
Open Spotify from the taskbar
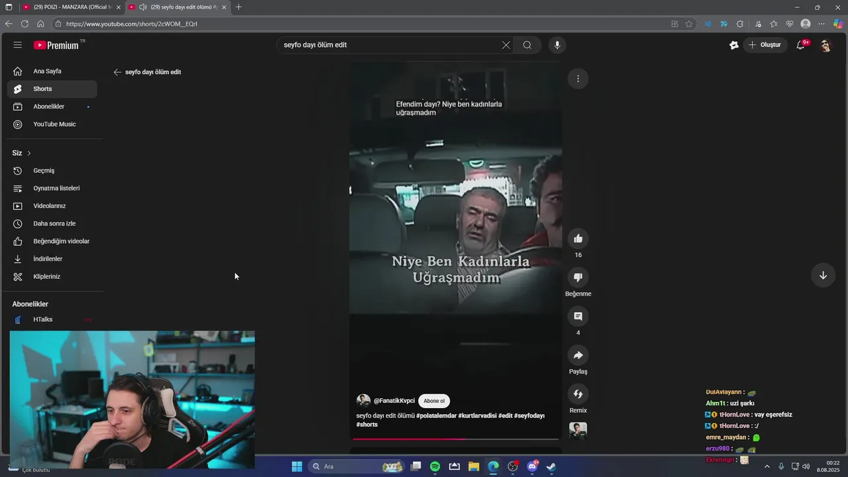pyautogui.click(x=435, y=466)
